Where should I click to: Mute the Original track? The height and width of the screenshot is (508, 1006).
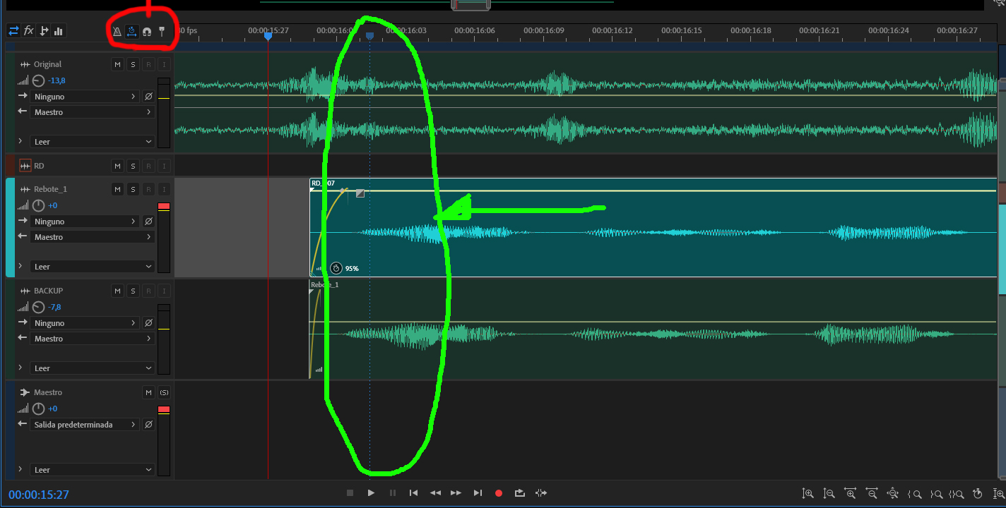117,64
